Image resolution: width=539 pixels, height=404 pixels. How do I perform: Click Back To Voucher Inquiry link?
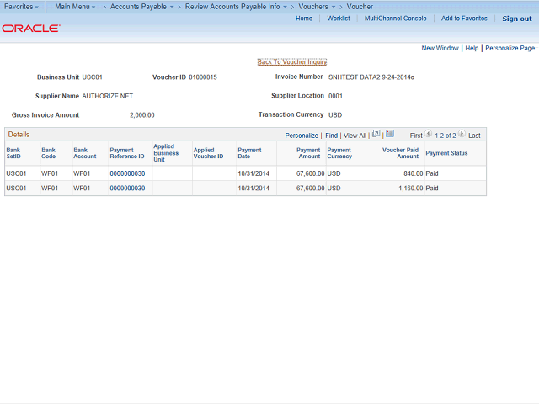291,61
